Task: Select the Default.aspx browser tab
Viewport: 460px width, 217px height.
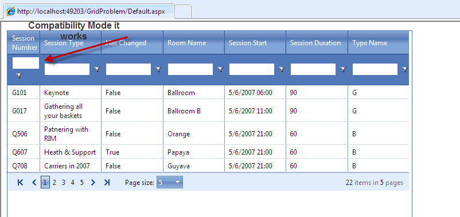Action: pyautogui.click(x=89, y=11)
